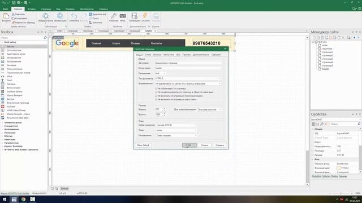The height and width of the screenshot is (203, 362).
Task: Pick Горизонтальная линия in the Toolbox
Action: tap(19, 73)
